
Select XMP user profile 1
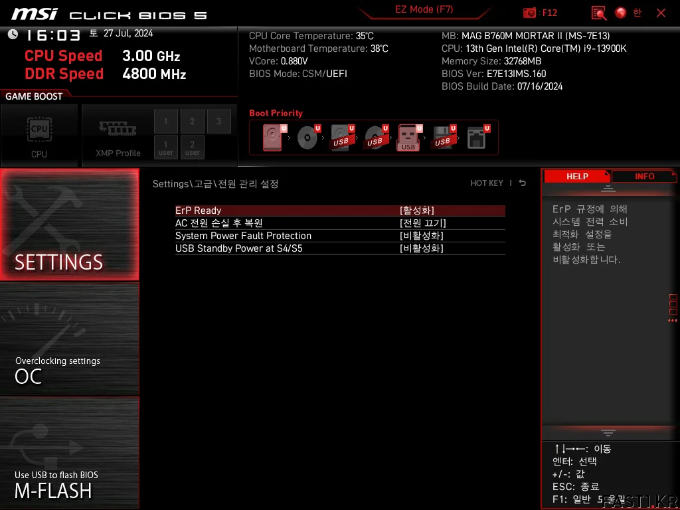[165, 147]
